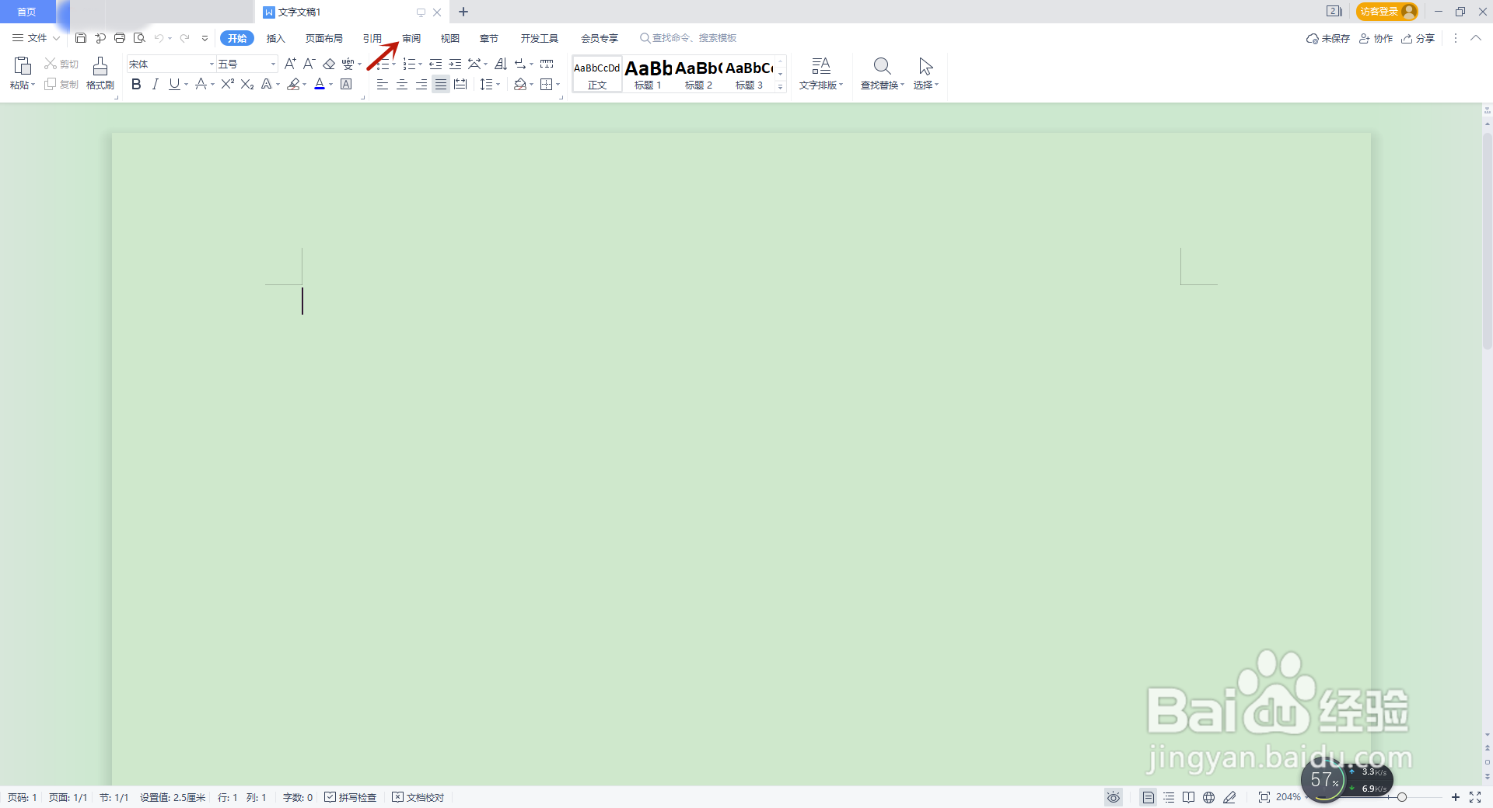The width and height of the screenshot is (1493, 808).
Task: Toggle justify alignment
Action: (x=441, y=84)
